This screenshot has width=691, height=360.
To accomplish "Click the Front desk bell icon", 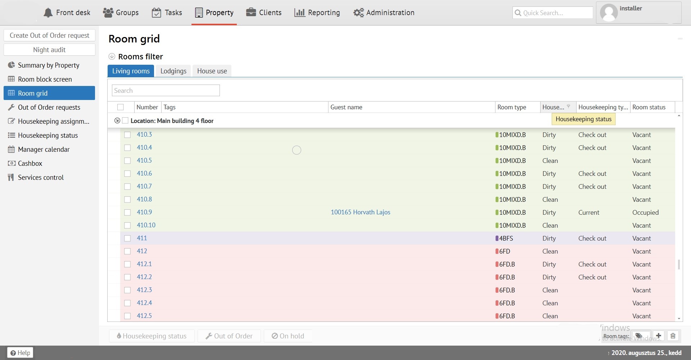I will coord(48,13).
